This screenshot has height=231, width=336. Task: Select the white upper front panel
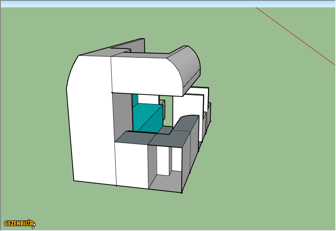(x=143, y=74)
